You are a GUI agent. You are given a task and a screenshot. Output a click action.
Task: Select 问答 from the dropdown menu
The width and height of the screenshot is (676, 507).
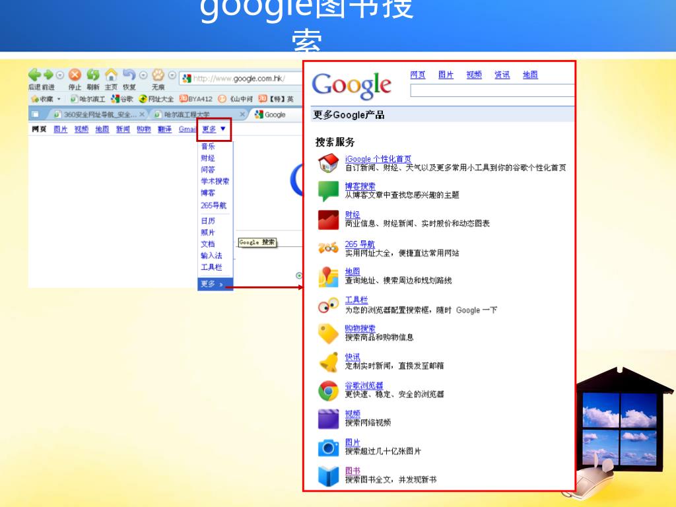pos(208,170)
